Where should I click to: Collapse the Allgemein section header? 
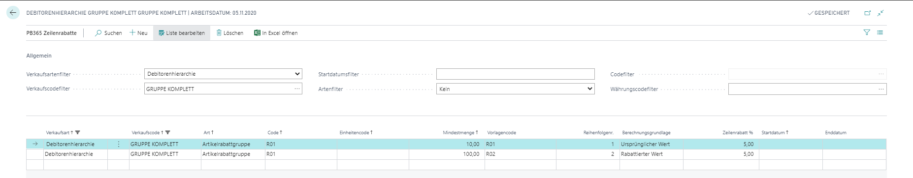click(39, 56)
